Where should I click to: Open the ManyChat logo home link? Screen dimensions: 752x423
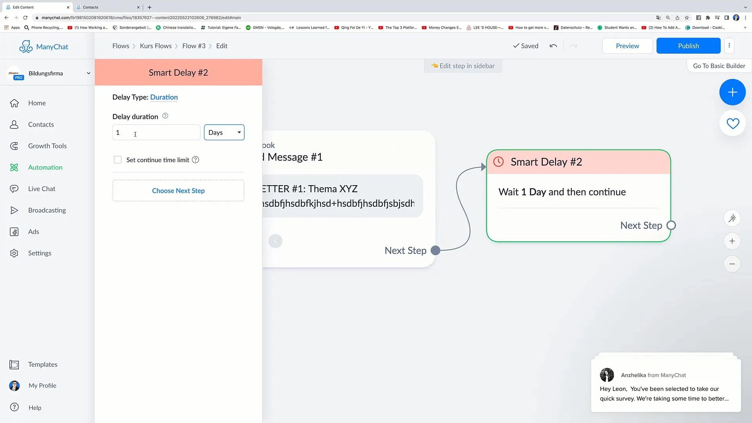(x=44, y=47)
